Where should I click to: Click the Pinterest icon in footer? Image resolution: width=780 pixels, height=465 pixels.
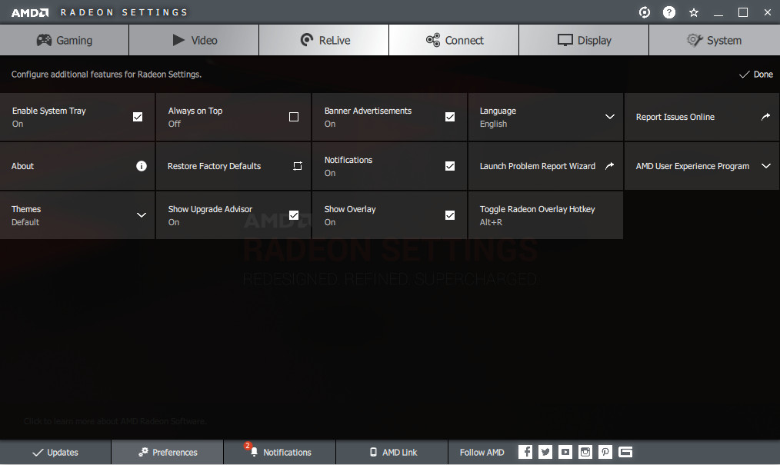[x=605, y=452]
